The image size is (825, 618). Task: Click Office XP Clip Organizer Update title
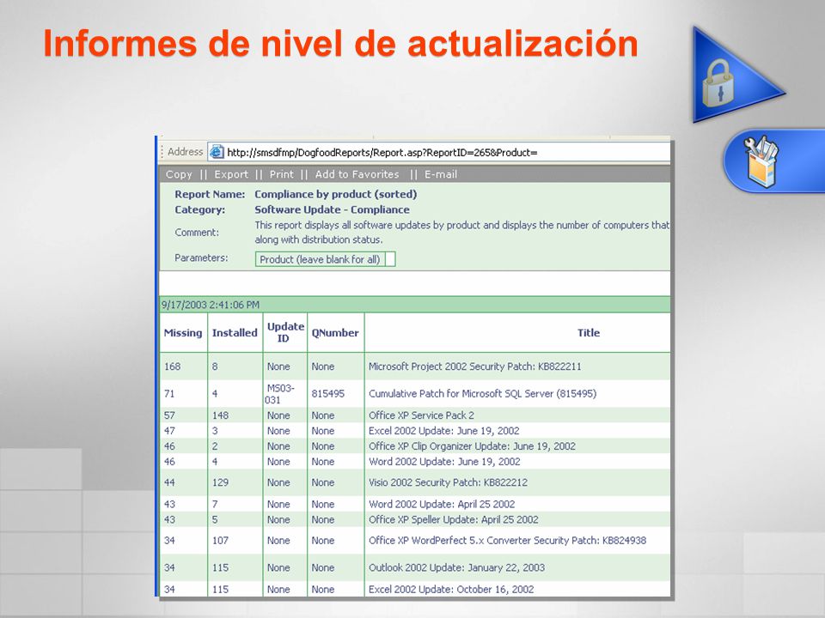point(472,446)
